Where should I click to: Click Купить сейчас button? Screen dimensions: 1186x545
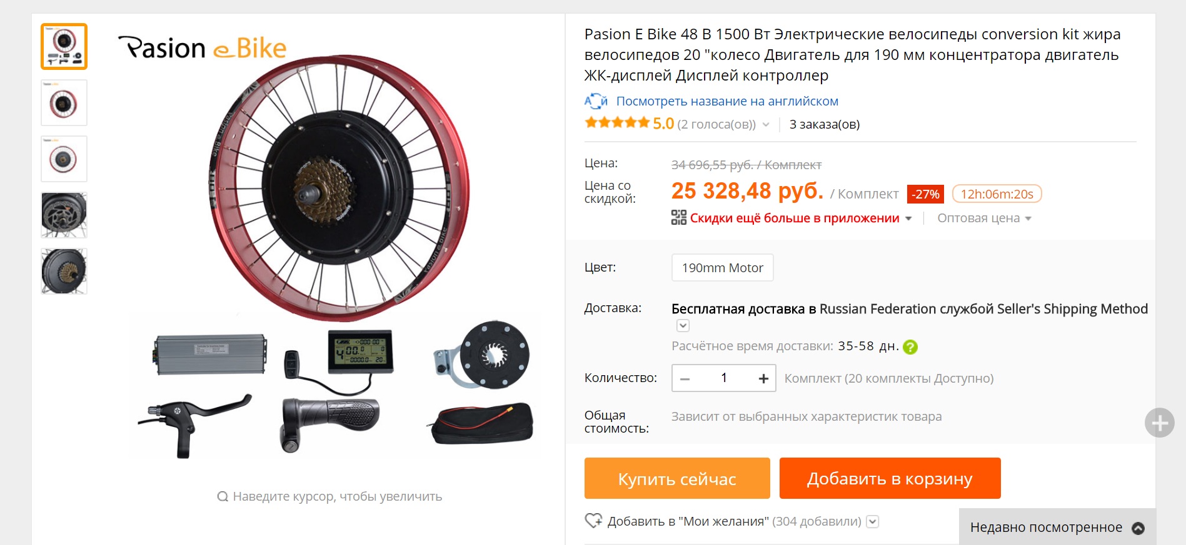pyautogui.click(x=677, y=478)
